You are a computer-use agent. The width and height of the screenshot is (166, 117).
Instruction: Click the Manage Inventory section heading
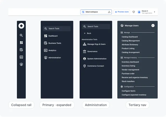coord(130,58)
